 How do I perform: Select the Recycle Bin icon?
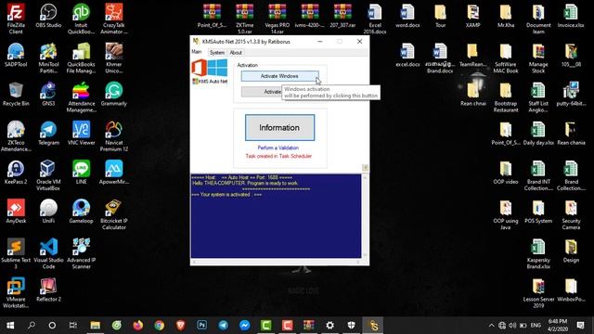tap(16, 95)
